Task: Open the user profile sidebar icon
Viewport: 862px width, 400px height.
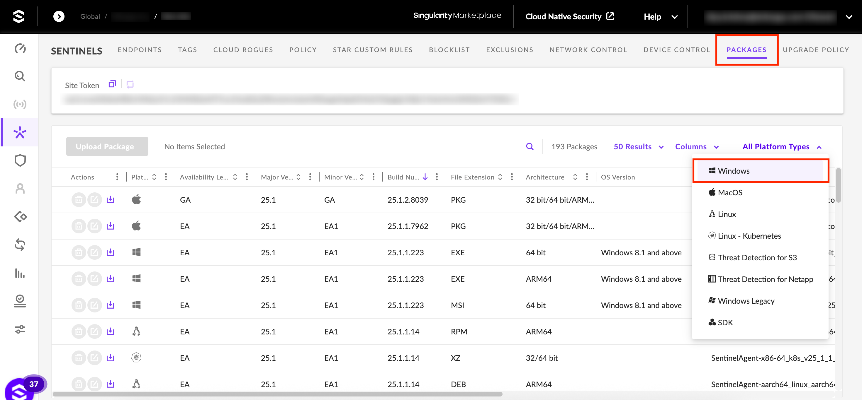Action: pyautogui.click(x=20, y=189)
